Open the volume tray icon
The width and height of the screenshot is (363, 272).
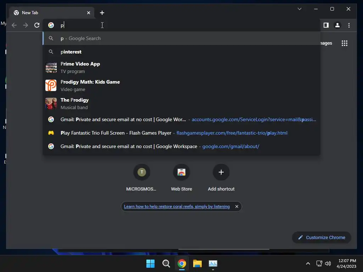[328, 263]
